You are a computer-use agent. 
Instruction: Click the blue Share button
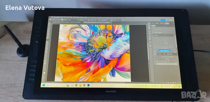pyautogui.click(x=163, y=20)
